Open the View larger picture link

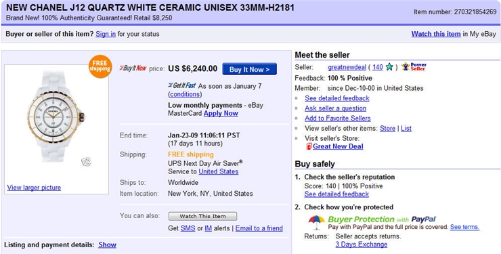tap(34, 188)
